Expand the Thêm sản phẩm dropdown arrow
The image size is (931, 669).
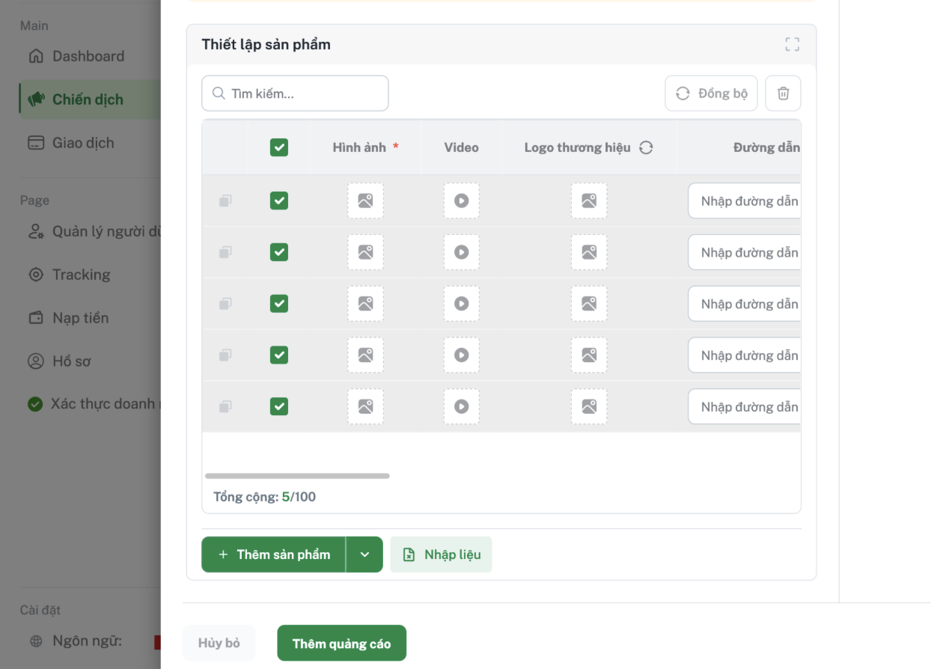coord(364,555)
